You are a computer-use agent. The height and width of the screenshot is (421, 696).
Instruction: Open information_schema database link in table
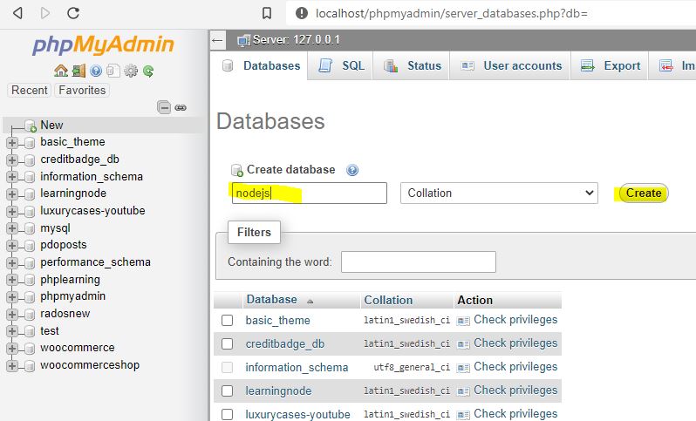point(297,367)
